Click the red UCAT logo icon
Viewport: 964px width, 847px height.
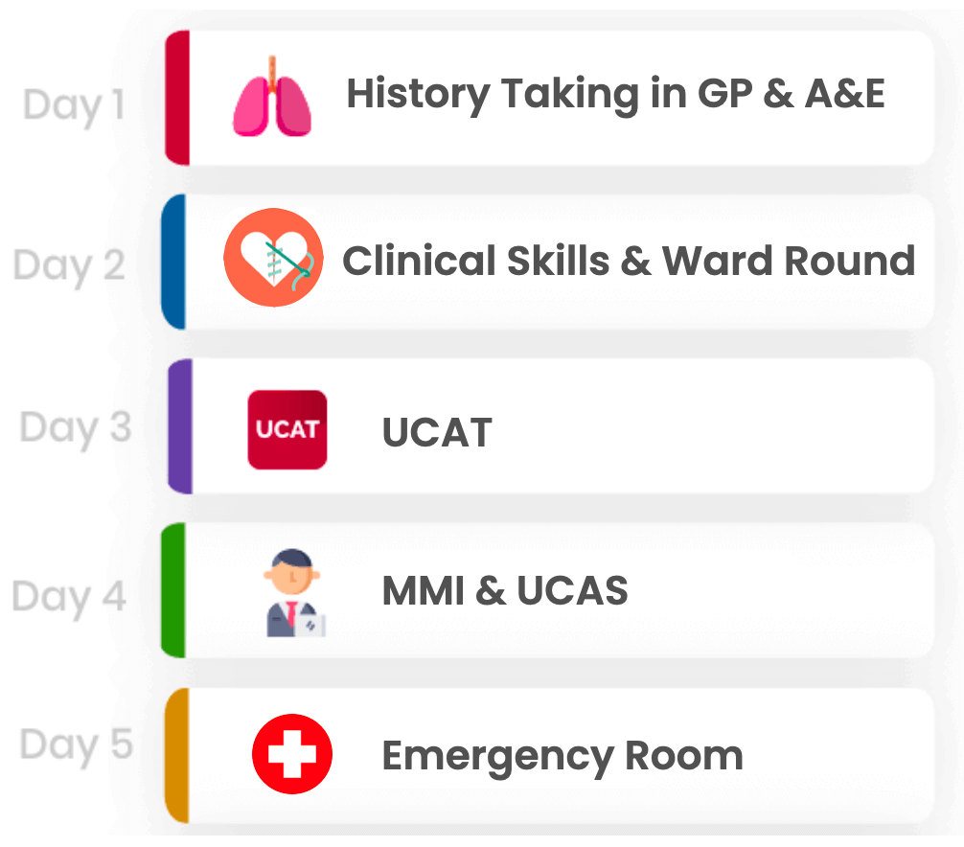tap(287, 429)
